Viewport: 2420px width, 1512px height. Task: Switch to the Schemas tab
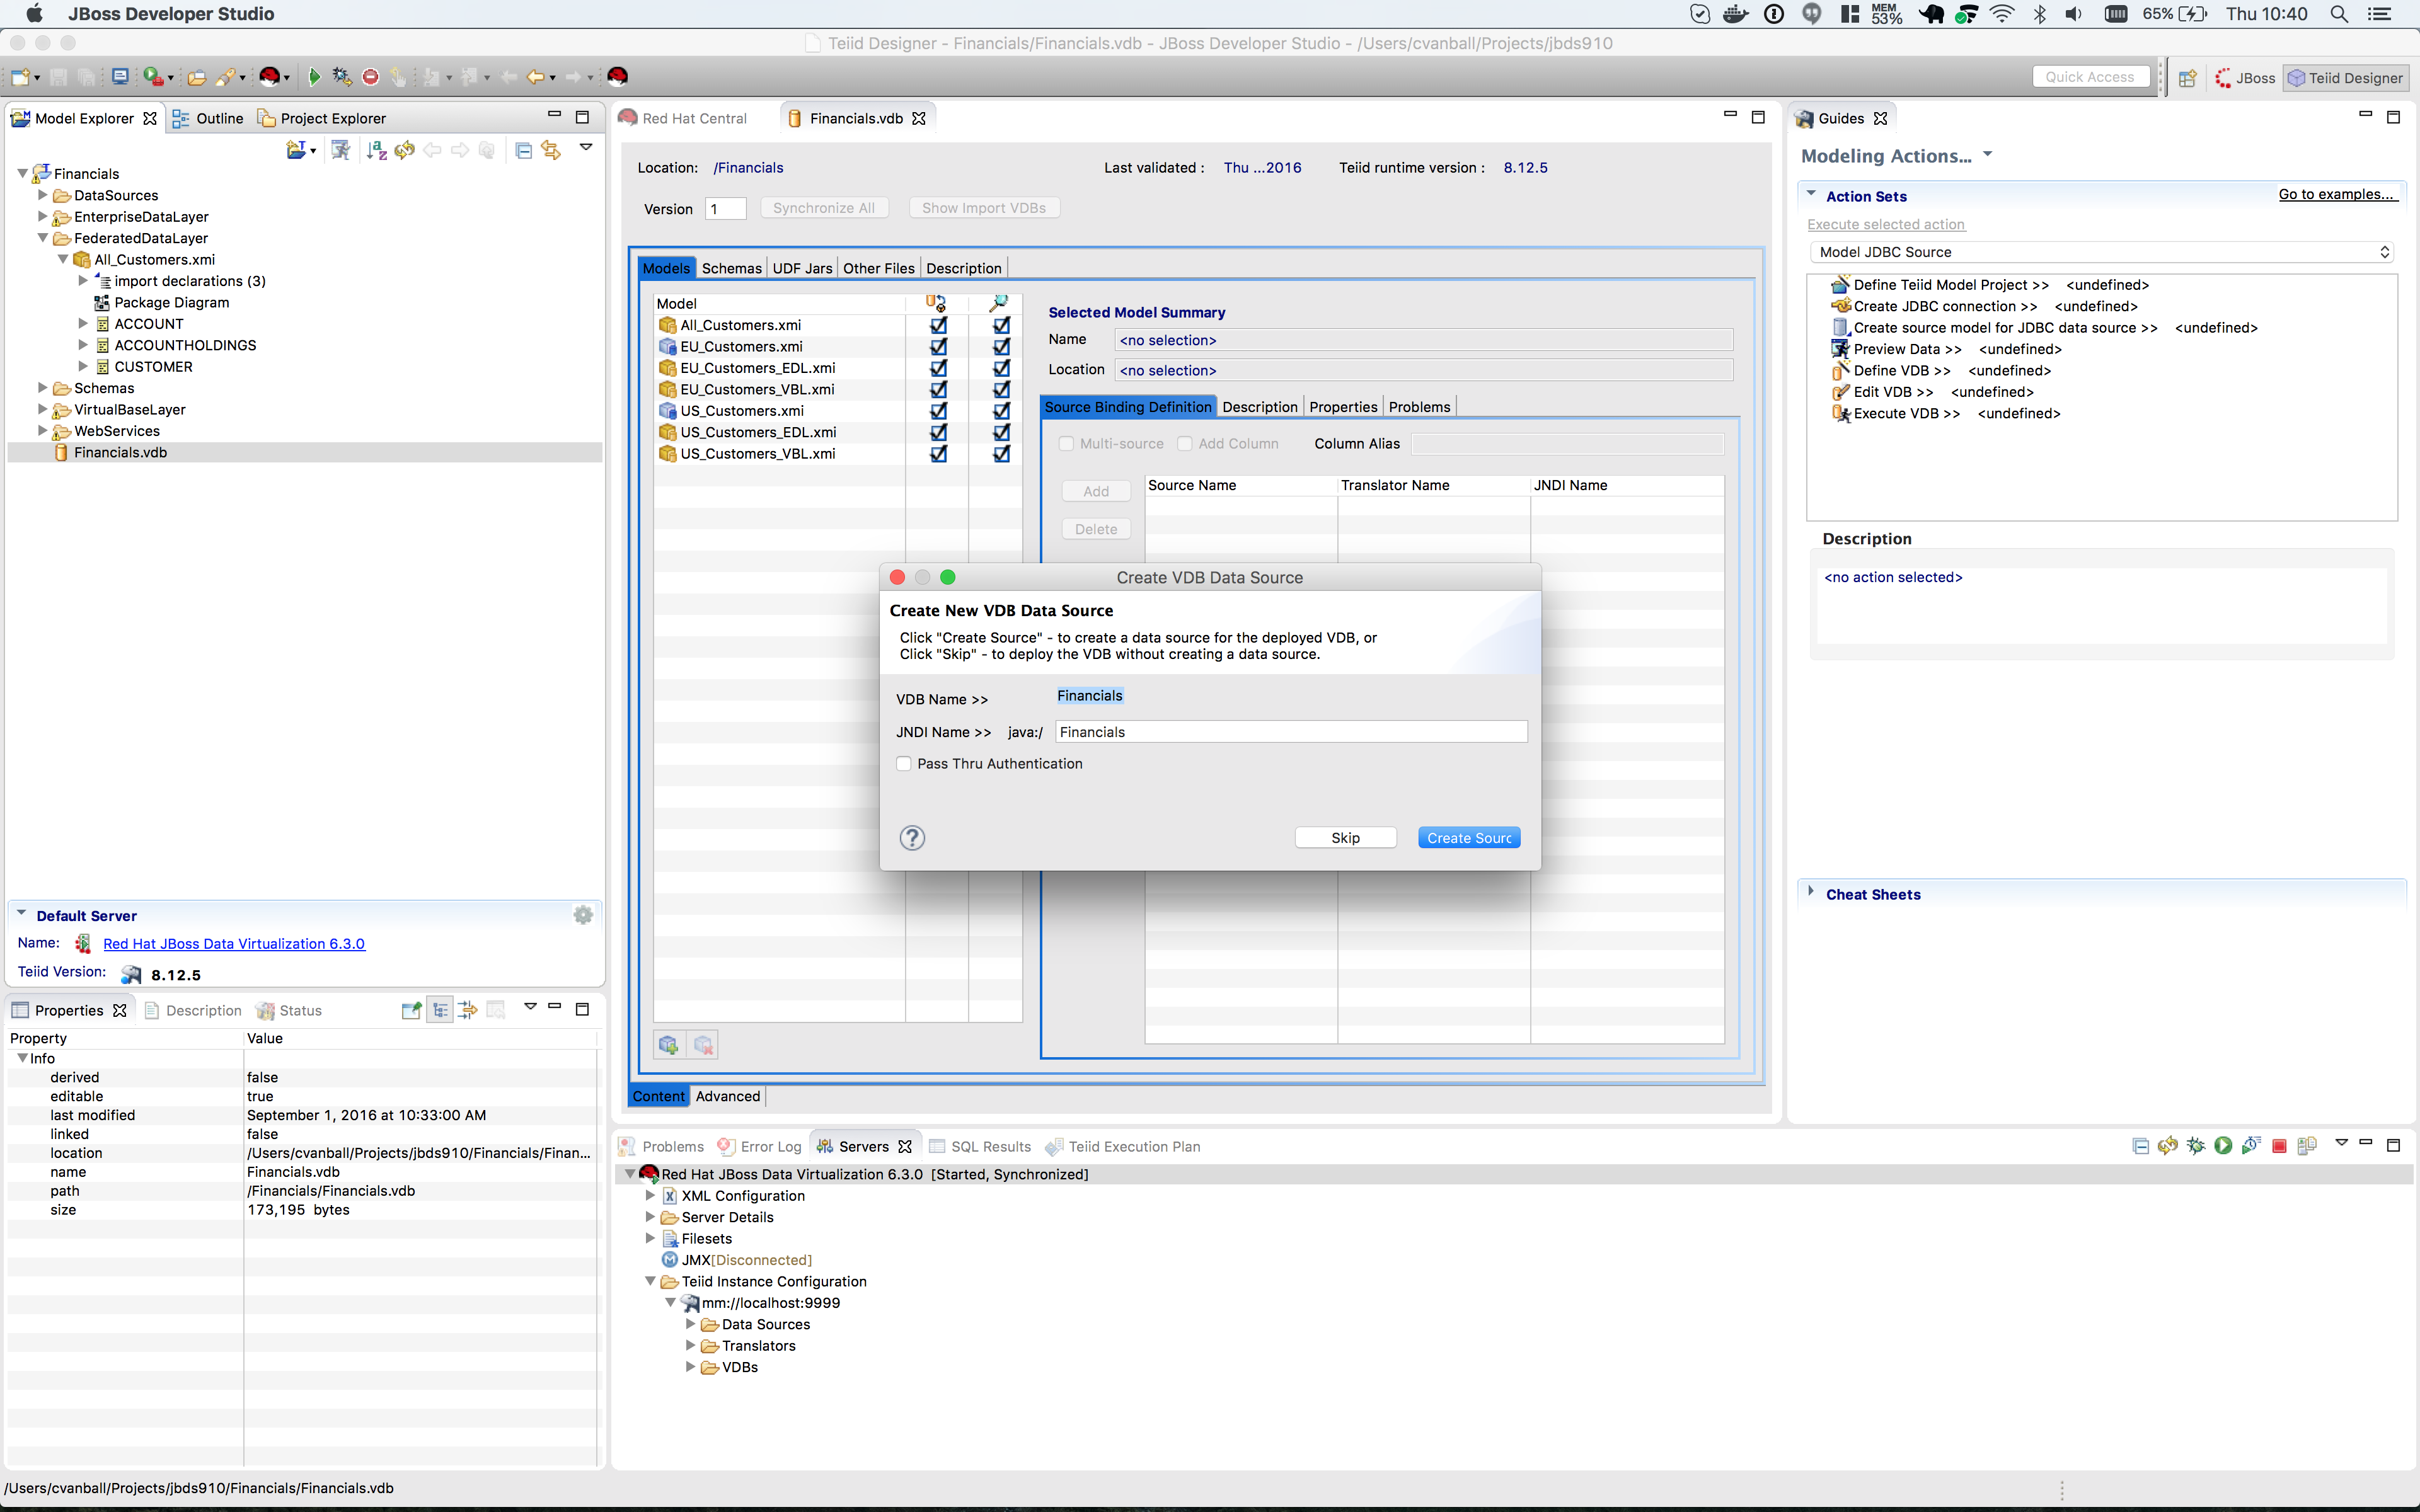(x=731, y=267)
